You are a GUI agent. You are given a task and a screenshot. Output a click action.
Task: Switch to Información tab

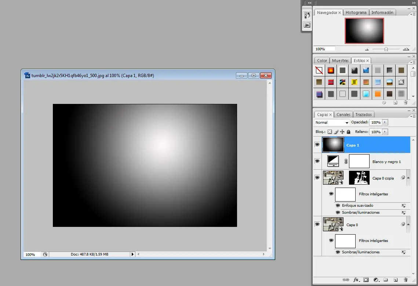[382, 12]
